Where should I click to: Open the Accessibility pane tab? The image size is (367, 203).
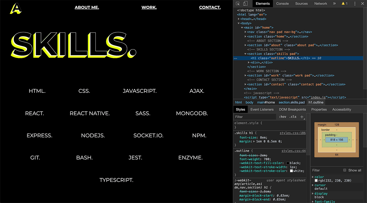[x=342, y=109]
